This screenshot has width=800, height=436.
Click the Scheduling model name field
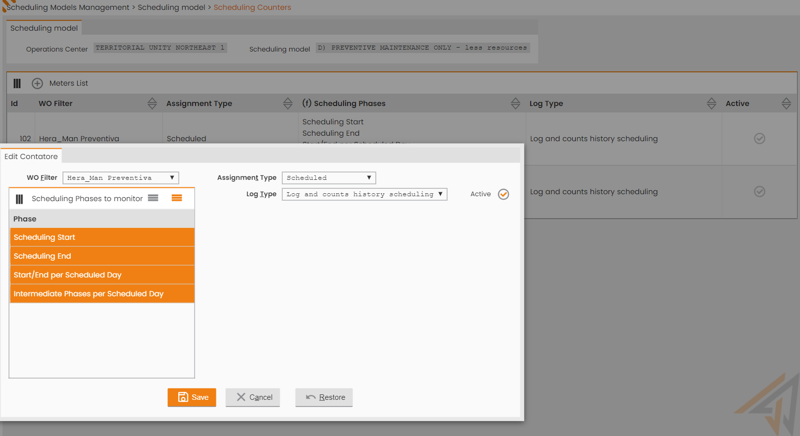click(423, 48)
